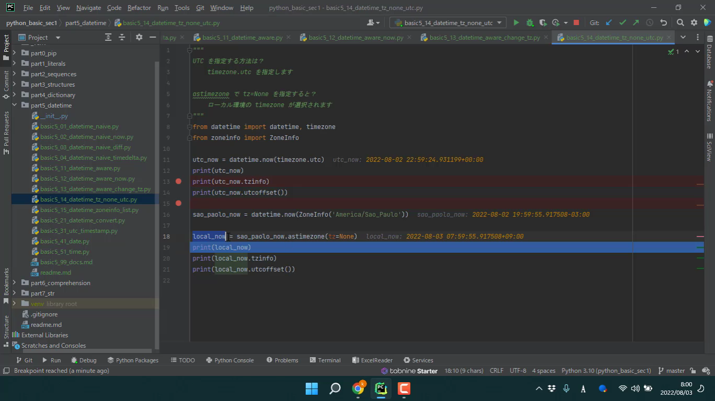Open Project panel options gear

click(139, 37)
